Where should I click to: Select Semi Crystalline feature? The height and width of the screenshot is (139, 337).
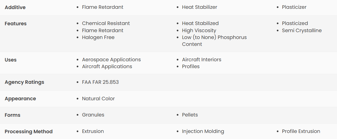pyautogui.click(x=302, y=30)
